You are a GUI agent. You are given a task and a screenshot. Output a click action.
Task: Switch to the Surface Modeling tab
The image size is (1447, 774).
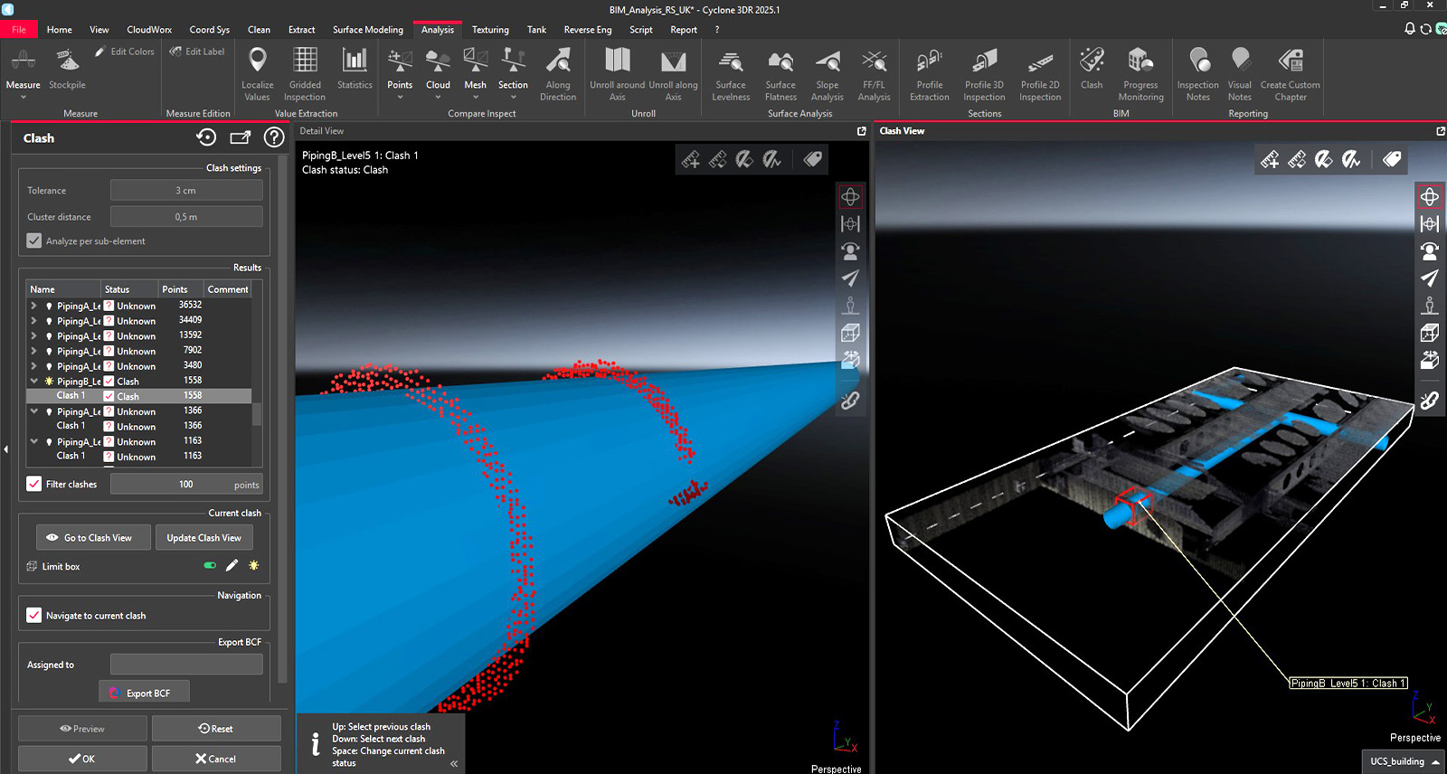coord(368,29)
